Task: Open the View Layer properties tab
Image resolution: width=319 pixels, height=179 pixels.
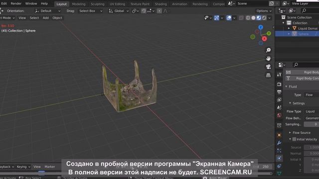Action: click(279, 99)
